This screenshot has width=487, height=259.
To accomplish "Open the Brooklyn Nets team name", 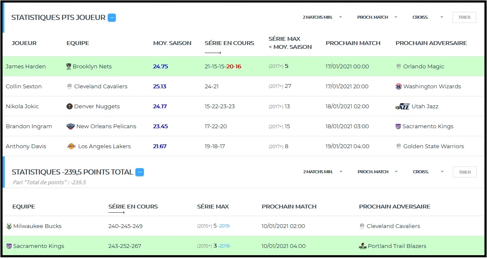I will (92, 66).
